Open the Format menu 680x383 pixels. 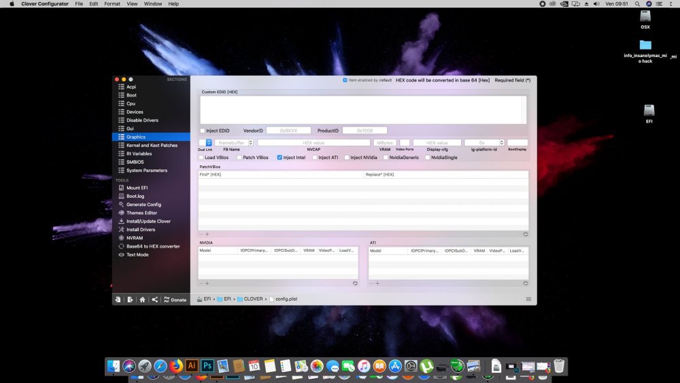tap(112, 4)
